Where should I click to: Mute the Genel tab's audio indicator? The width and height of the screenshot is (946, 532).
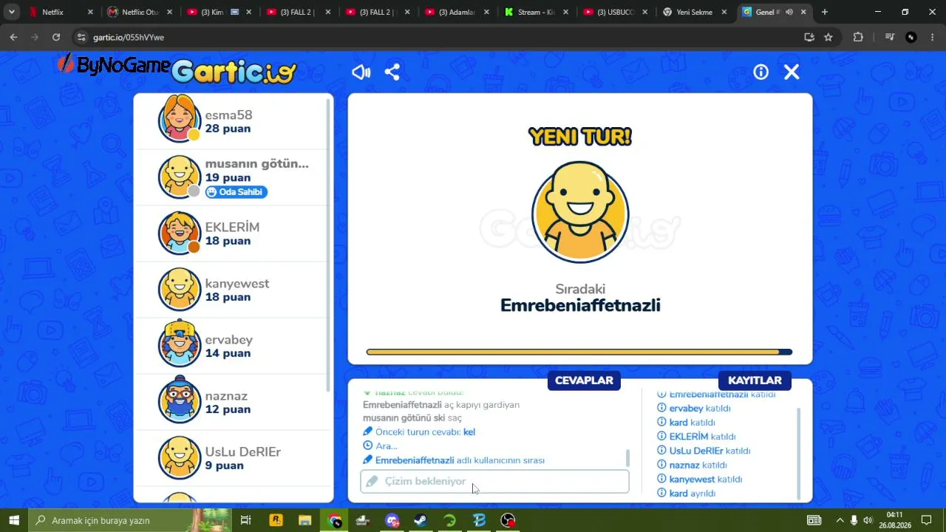[x=789, y=12]
